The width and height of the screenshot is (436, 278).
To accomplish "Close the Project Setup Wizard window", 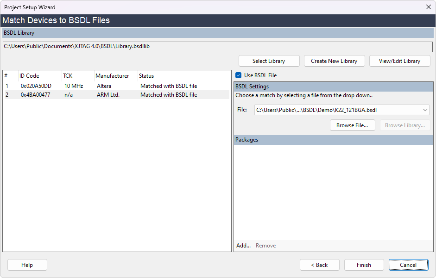I will point(428,7).
